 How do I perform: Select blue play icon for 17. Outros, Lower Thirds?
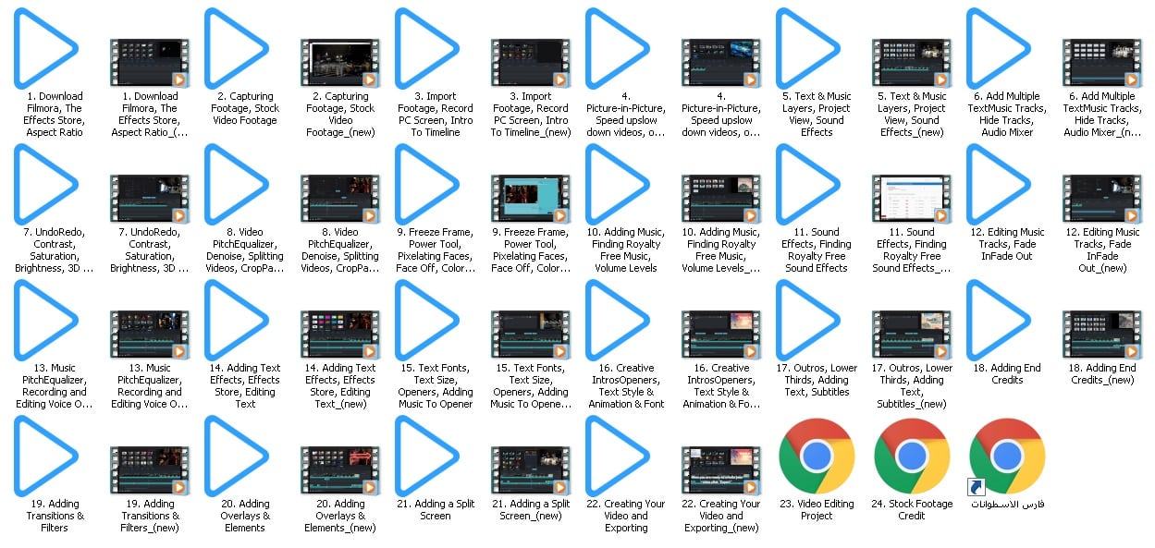click(808, 320)
